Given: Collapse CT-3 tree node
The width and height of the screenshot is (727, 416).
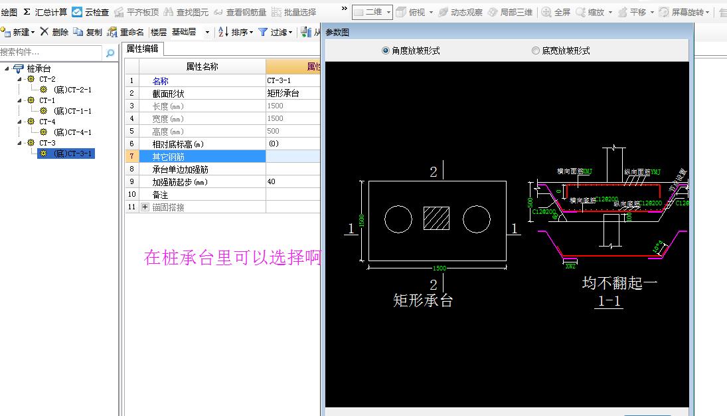Looking at the screenshot, I should tap(19, 142).
